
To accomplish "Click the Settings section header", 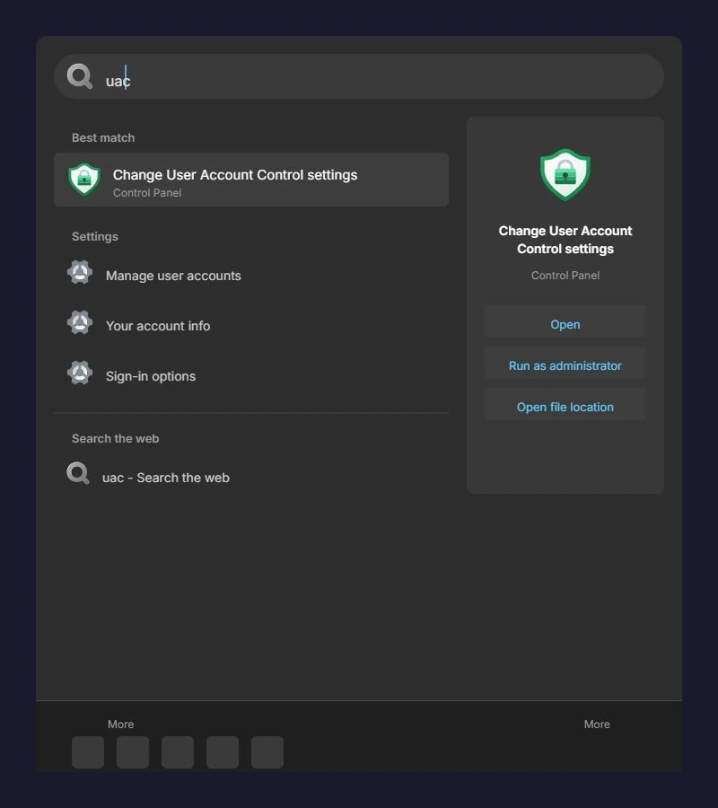I will point(95,236).
